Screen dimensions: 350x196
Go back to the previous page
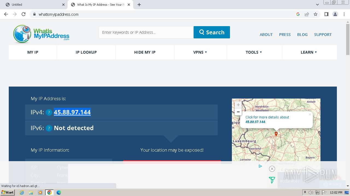tap(6, 14)
